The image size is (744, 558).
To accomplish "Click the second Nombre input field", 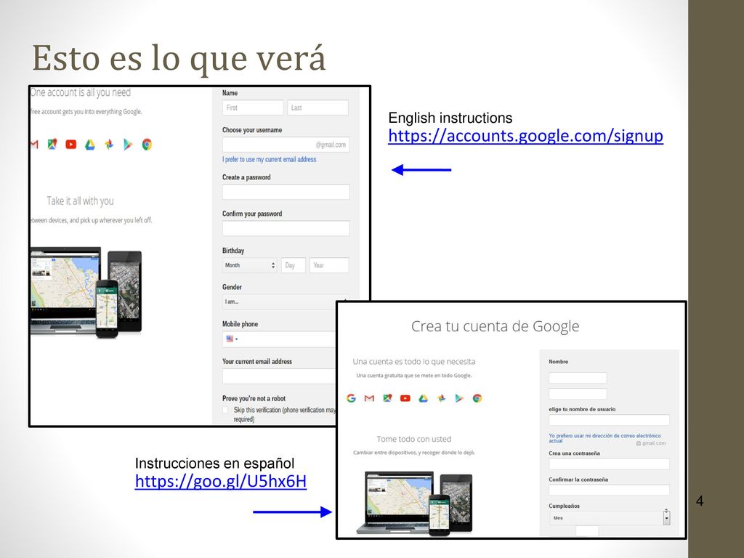I will pyautogui.click(x=578, y=393).
